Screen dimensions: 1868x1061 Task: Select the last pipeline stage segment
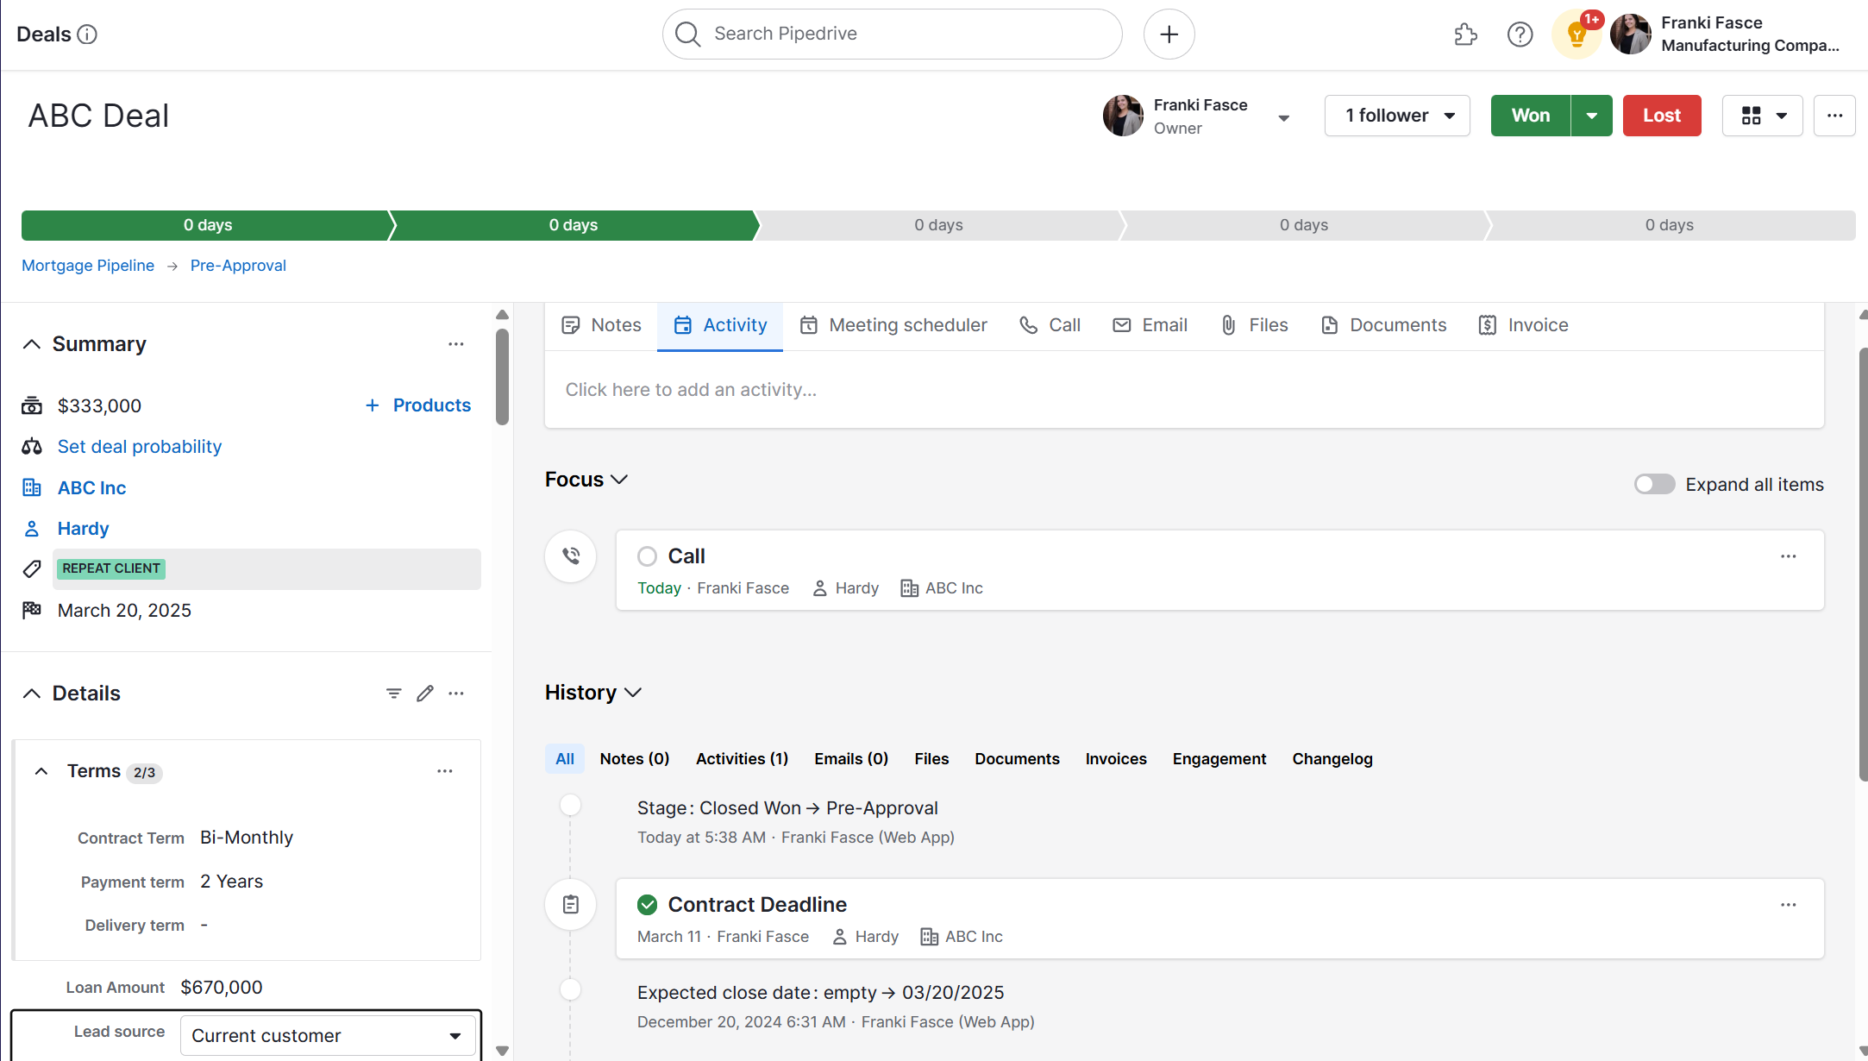(1670, 225)
